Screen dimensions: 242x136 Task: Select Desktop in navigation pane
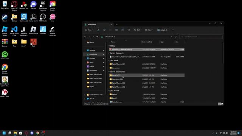click(91, 50)
